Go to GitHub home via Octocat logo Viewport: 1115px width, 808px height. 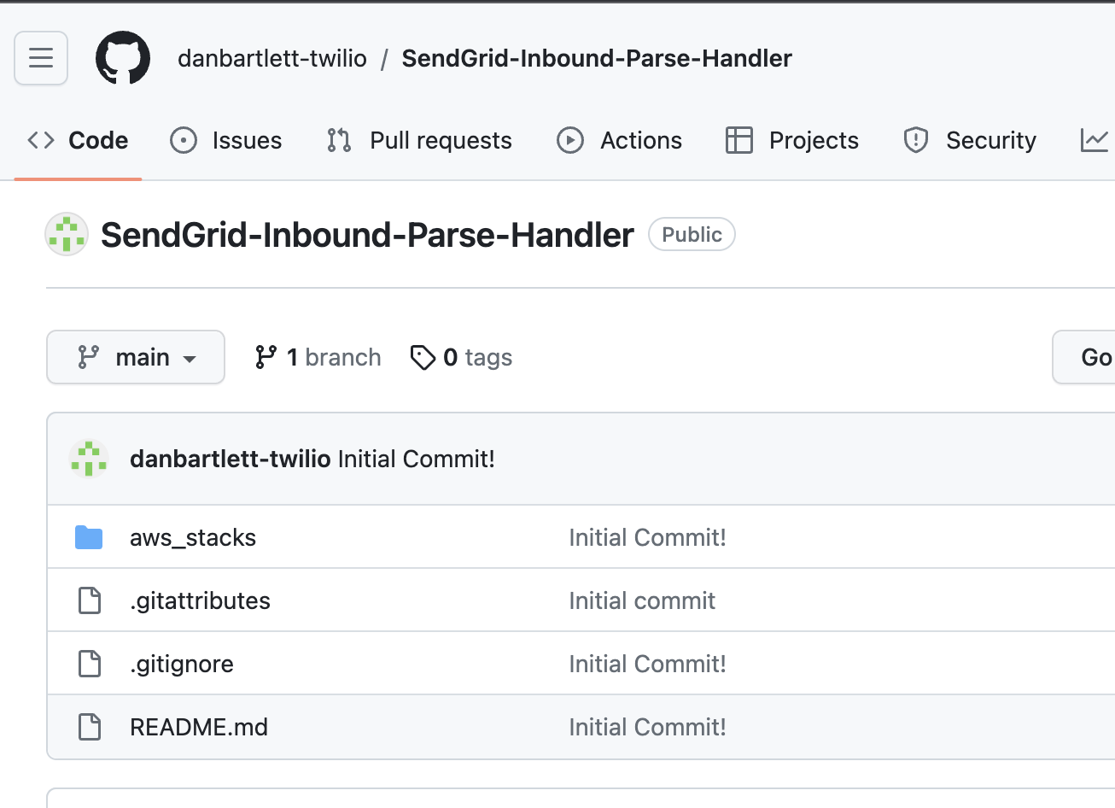pos(123,58)
